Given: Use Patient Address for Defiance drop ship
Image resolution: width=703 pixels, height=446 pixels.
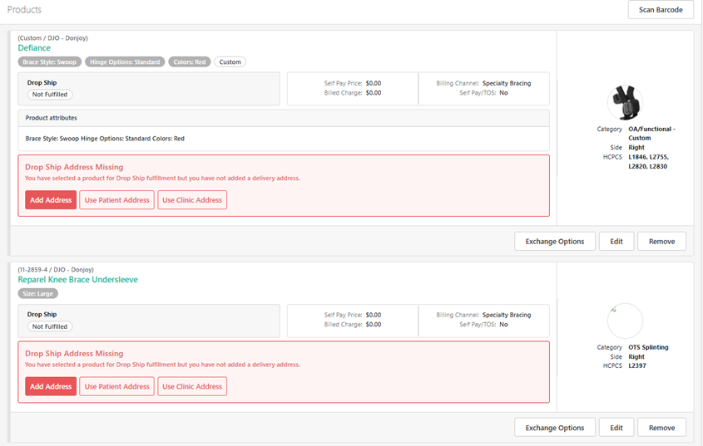Looking at the screenshot, I should 116,200.
